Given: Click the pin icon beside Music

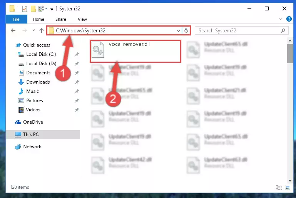Looking at the screenshot, I should (77, 91).
